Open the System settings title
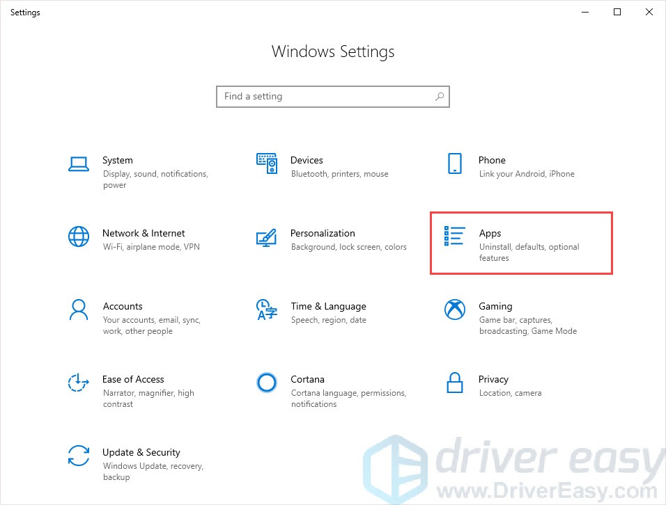The image size is (666, 505). point(118,160)
